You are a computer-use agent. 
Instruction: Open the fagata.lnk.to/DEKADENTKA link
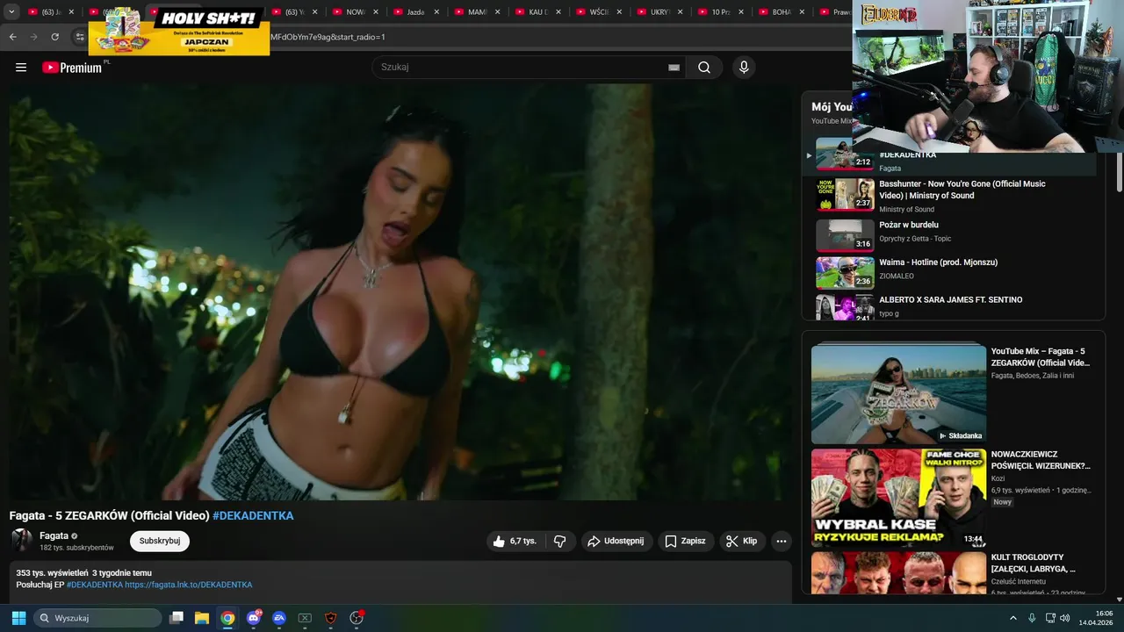coord(188,585)
